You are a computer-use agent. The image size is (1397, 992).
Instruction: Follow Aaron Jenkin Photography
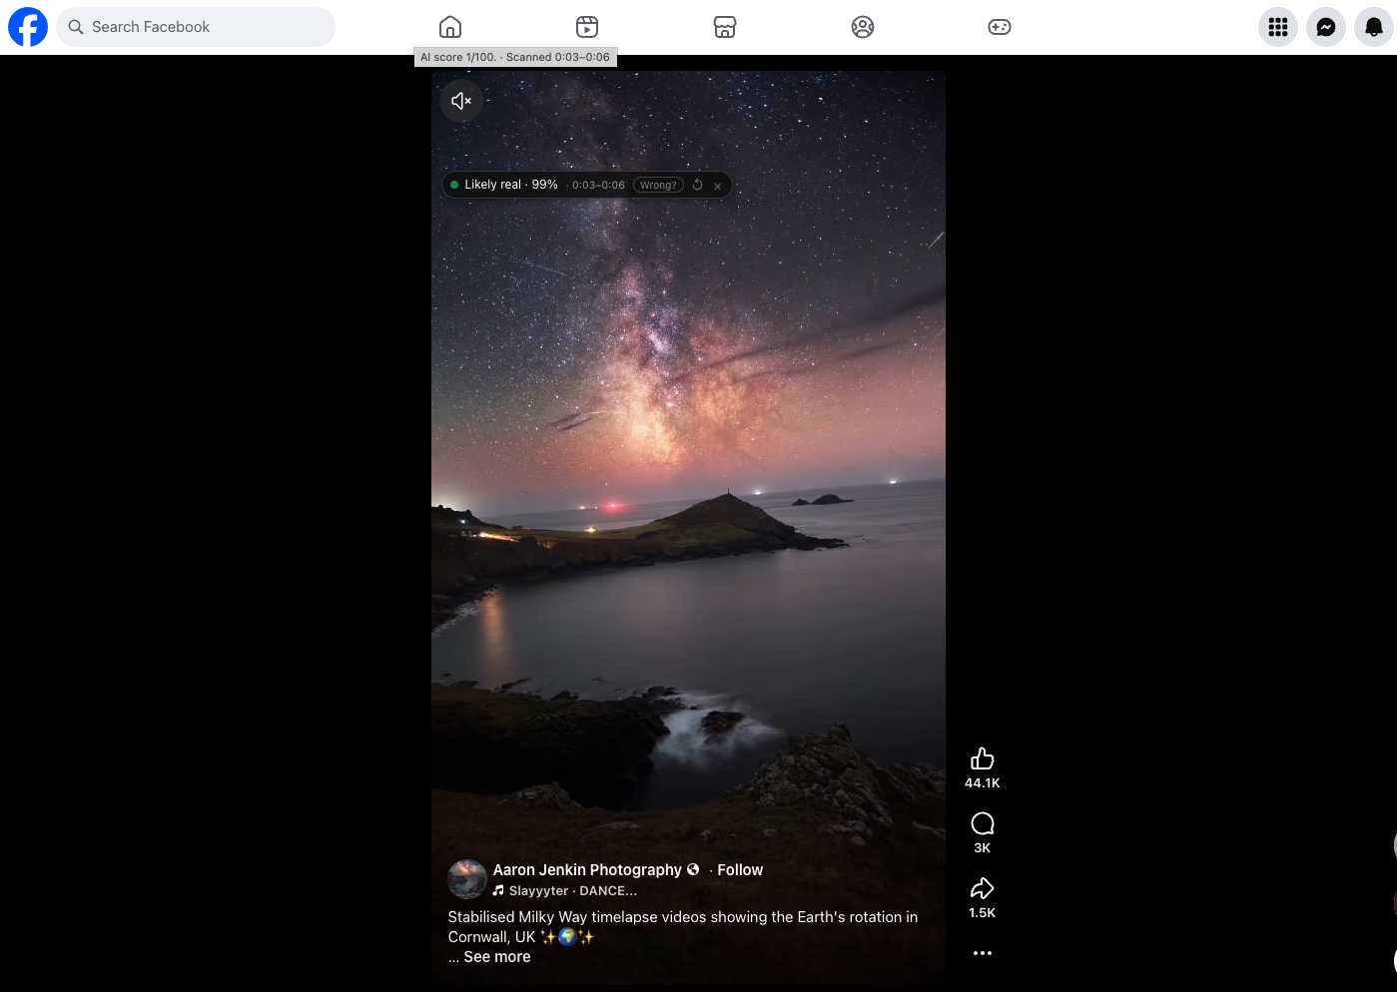click(x=740, y=870)
